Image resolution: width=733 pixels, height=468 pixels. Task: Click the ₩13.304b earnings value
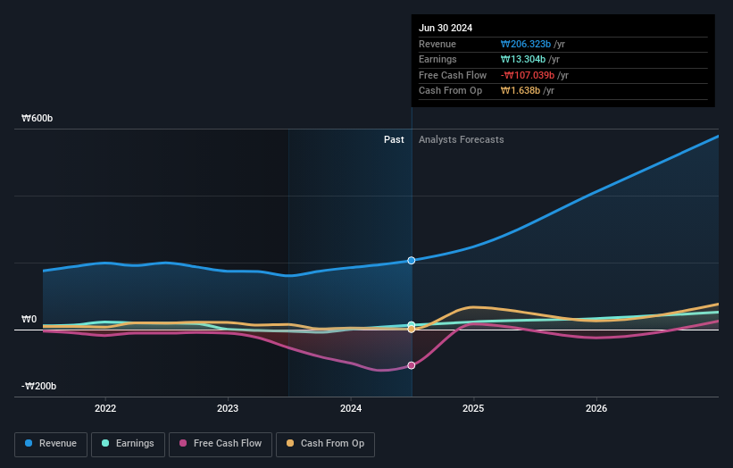pyautogui.click(x=522, y=59)
